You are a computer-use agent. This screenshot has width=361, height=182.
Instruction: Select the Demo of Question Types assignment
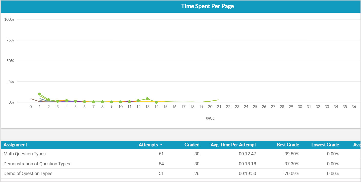coord(28,173)
